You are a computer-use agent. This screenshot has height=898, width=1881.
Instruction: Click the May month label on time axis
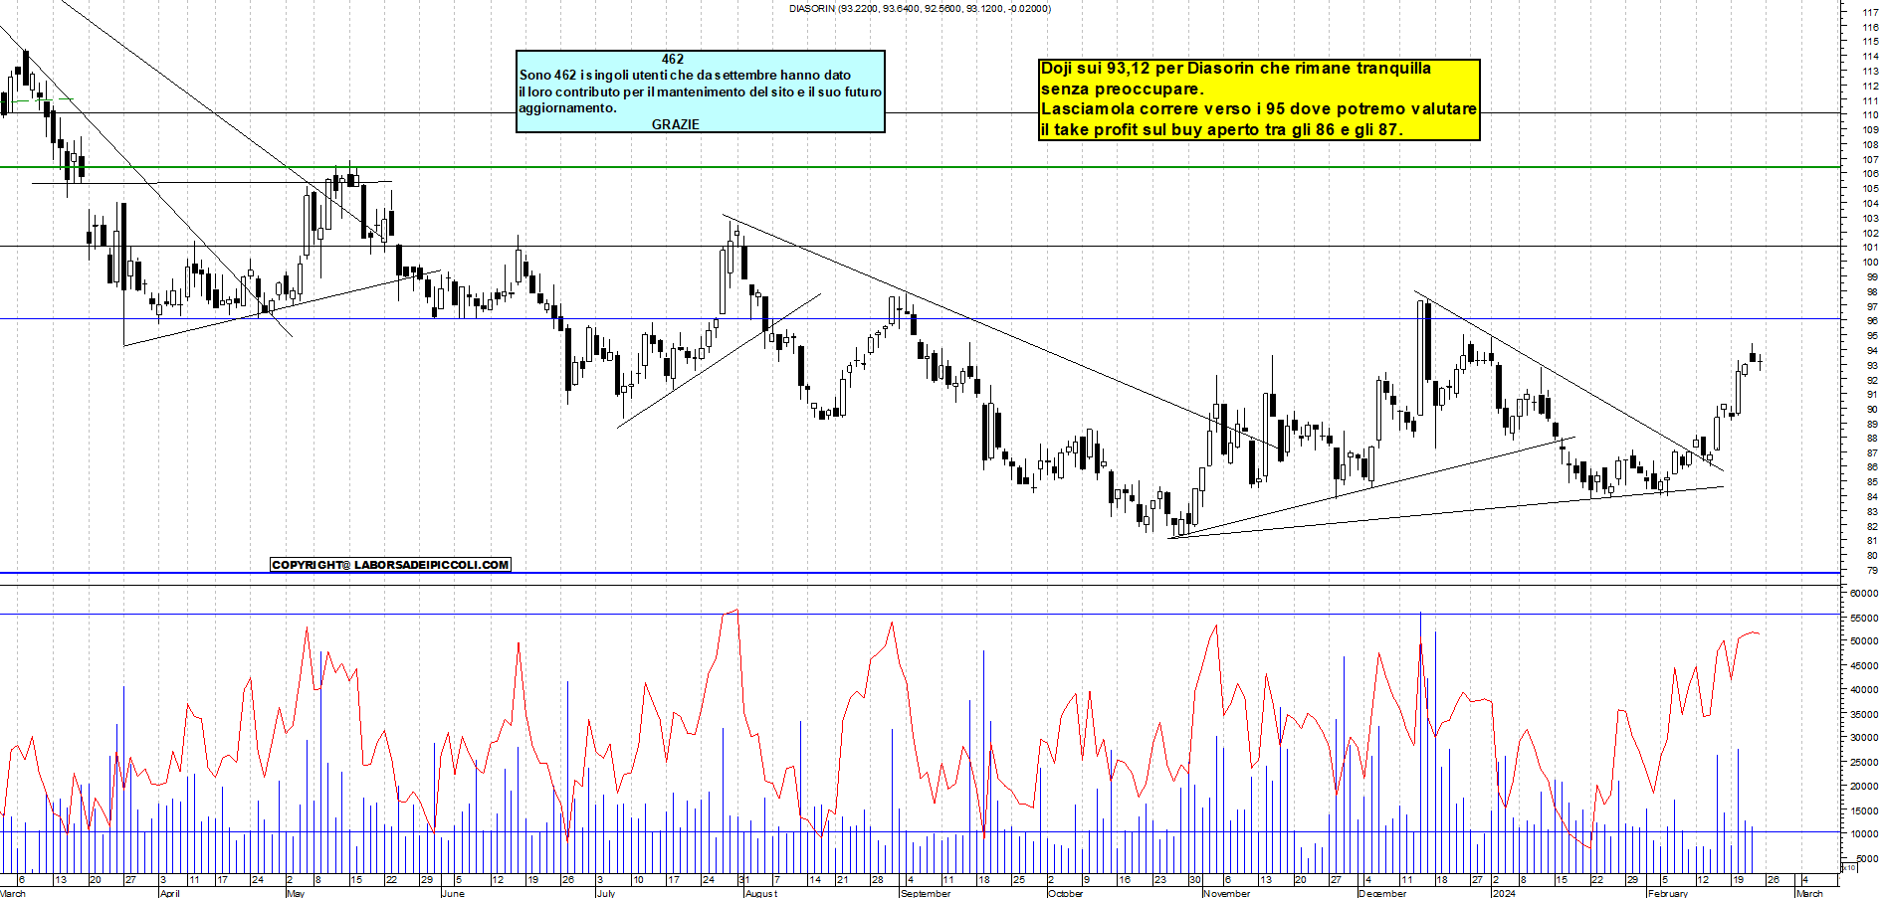click(x=296, y=893)
